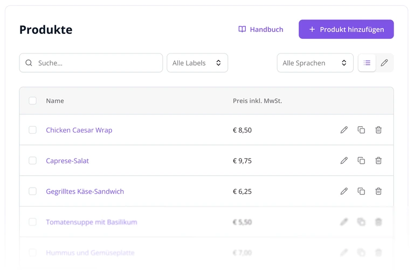The width and height of the screenshot is (414, 276).
Task: Open the Caprese-Salat product link
Action: 67,161
